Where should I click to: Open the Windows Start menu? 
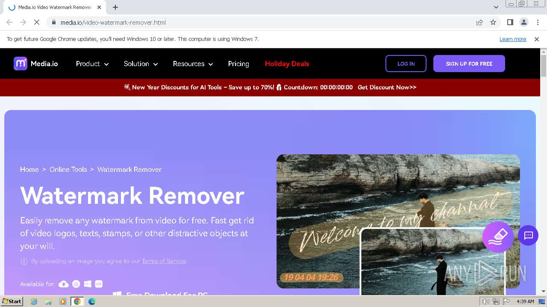pyautogui.click(x=12, y=301)
